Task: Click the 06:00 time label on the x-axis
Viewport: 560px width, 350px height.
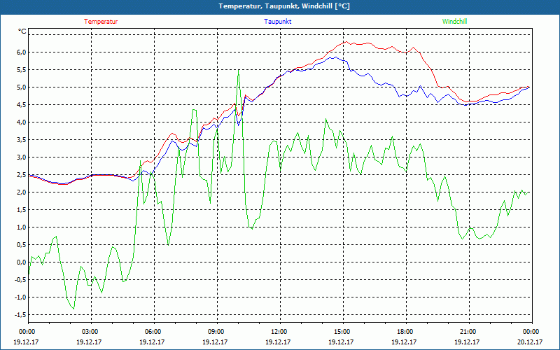Action: [153, 331]
